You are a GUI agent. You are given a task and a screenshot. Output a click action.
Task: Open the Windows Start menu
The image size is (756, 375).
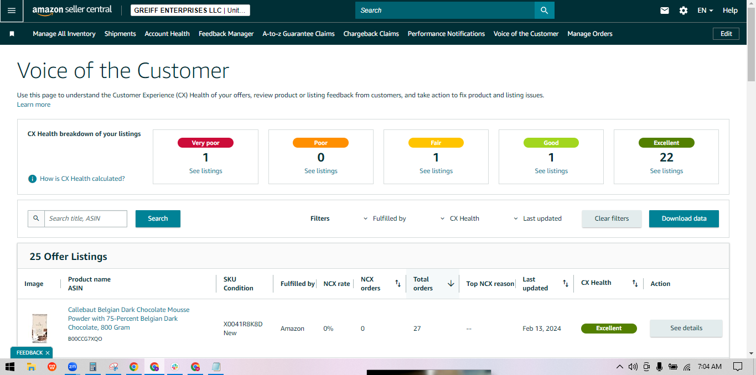[x=9, y=367]
